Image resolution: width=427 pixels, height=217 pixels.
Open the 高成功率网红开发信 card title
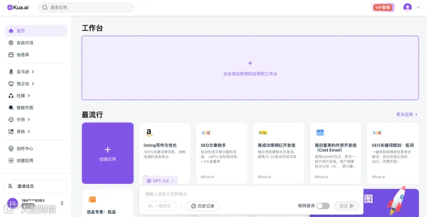[x=277, y=145]
